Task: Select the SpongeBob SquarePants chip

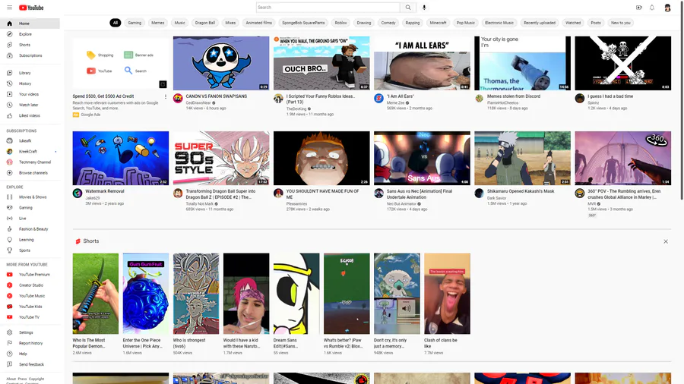Action: 303,23
